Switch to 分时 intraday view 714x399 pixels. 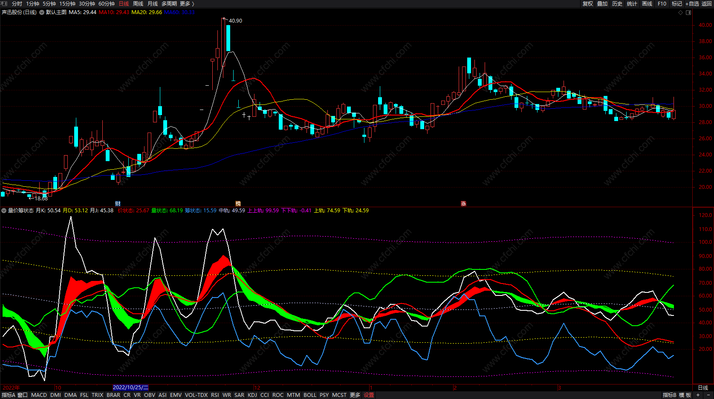[x=17, y=3]
